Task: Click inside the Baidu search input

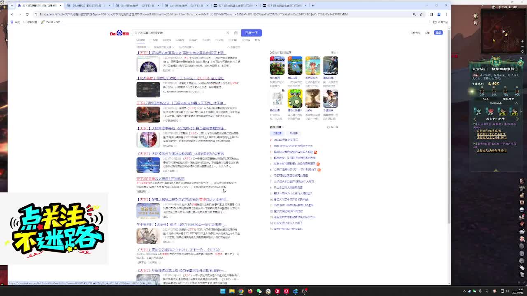Action: point(179,33)
